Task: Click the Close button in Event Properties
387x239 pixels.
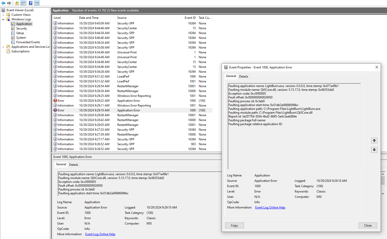Action: (368, 226)
